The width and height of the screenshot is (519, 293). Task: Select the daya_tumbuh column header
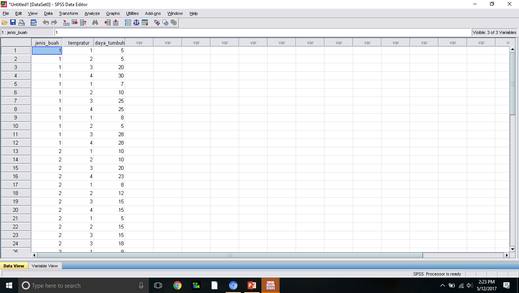110,43
